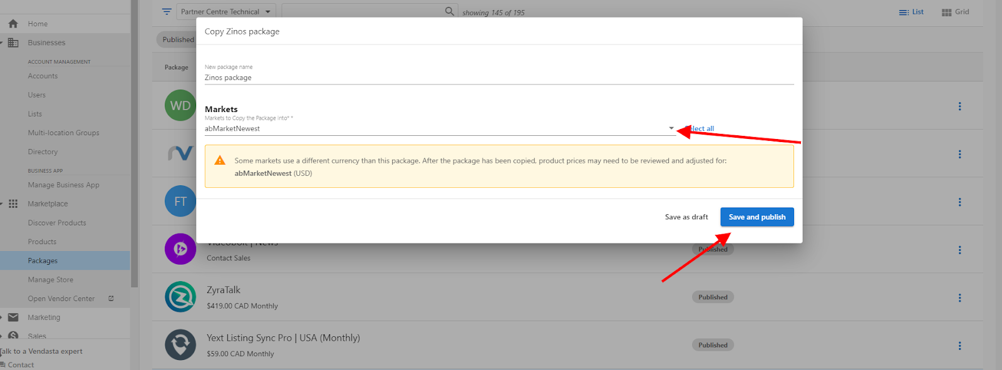Click Yext Listing Sync Pro | USA (Monthly) title
Viewport: 1002px width, 370px height.
[x=283, y=338]
